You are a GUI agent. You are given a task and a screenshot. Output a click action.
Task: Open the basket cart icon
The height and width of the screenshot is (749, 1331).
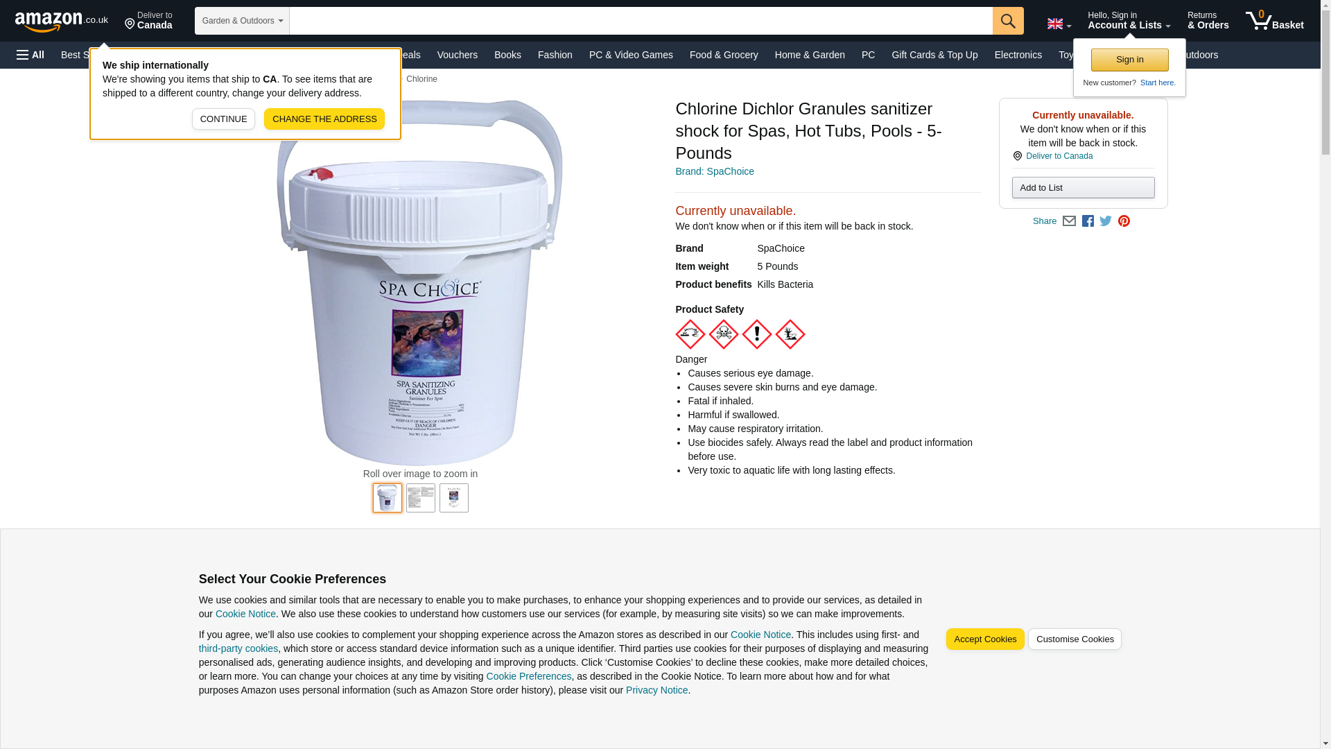pyautogui.click(x=1274, y=21)
